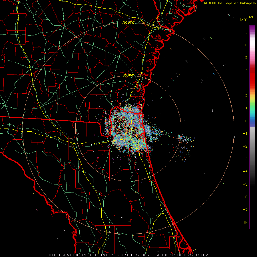The height and width of the screenshot is (257, 257).
Task: Click the "-4" value on color scale
Action: 245,172
